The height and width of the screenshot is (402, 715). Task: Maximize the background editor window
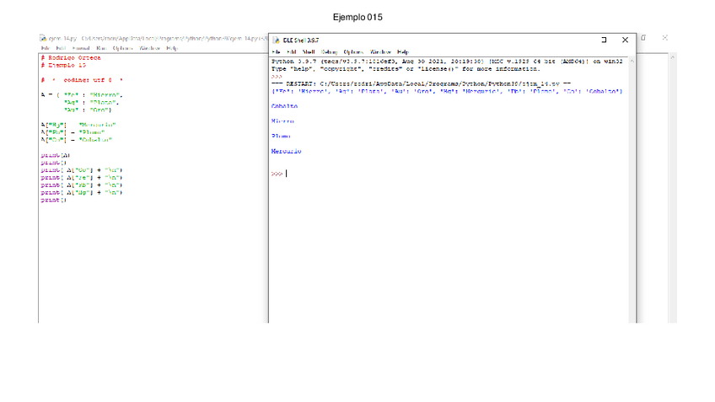point(643,38)
